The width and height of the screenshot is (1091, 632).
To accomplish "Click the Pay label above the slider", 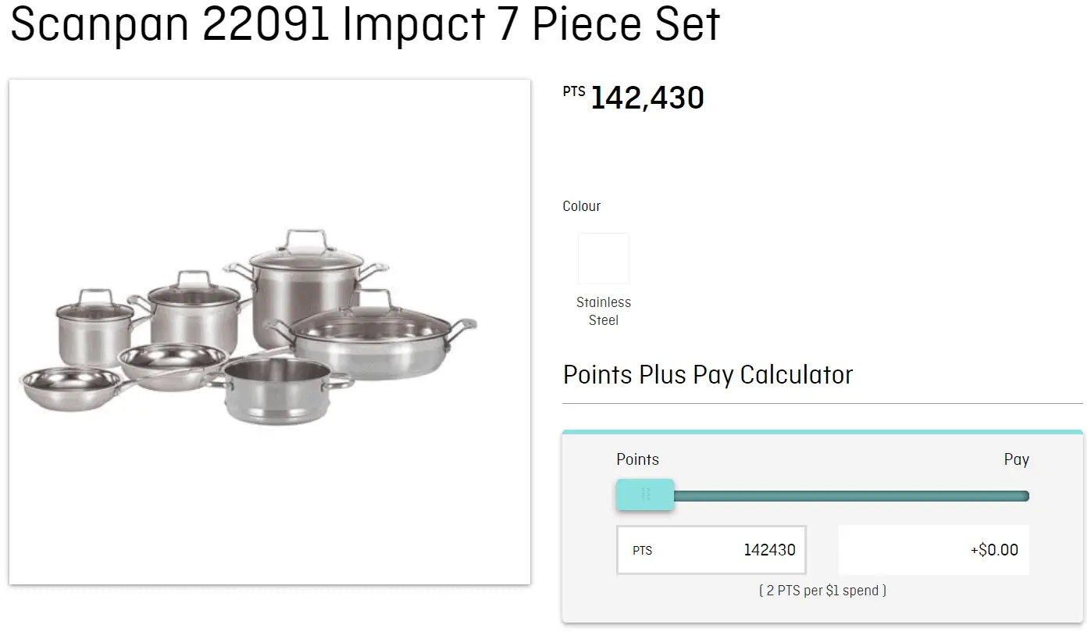I will coord(1016,459).
